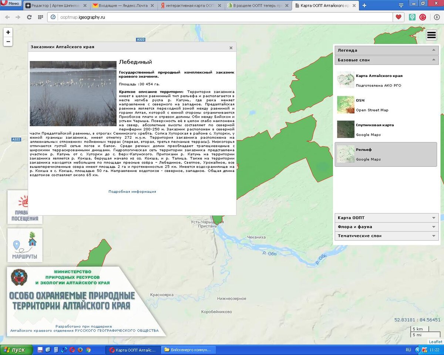Click the Рельеф layer thumbnail

click(346, 154)
